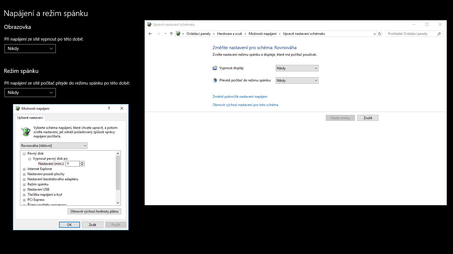
Task: Select the PCI Express tree item label
Action: 36,200
